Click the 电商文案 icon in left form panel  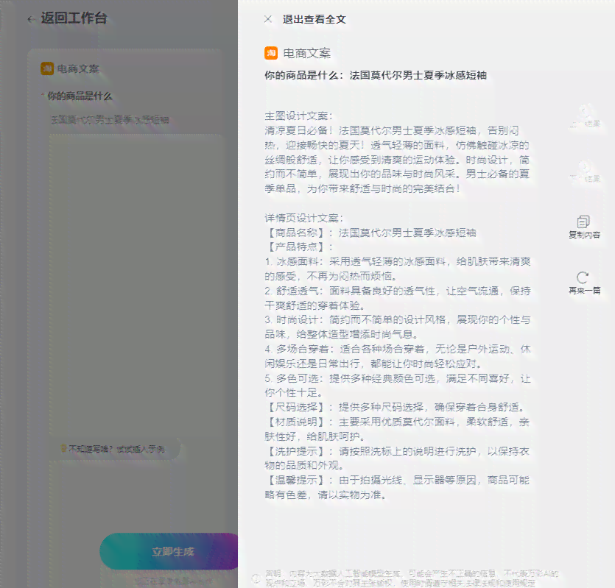click(47, 68)
